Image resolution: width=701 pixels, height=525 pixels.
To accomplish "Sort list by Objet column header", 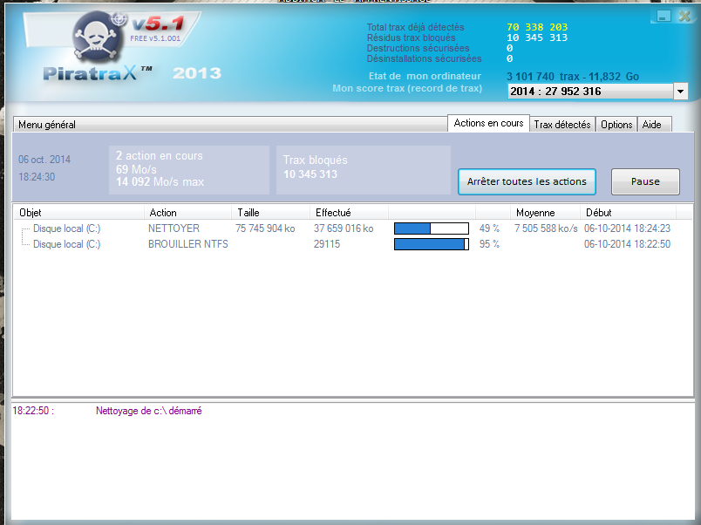I will point(78,213).
